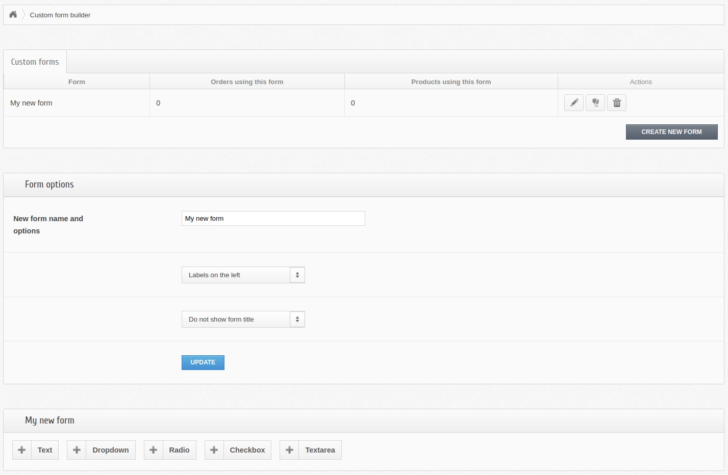Image resolution: width=728 pixels, height=475 pixels.
Task: Click the Actions column header
Action: click(640, 82)
